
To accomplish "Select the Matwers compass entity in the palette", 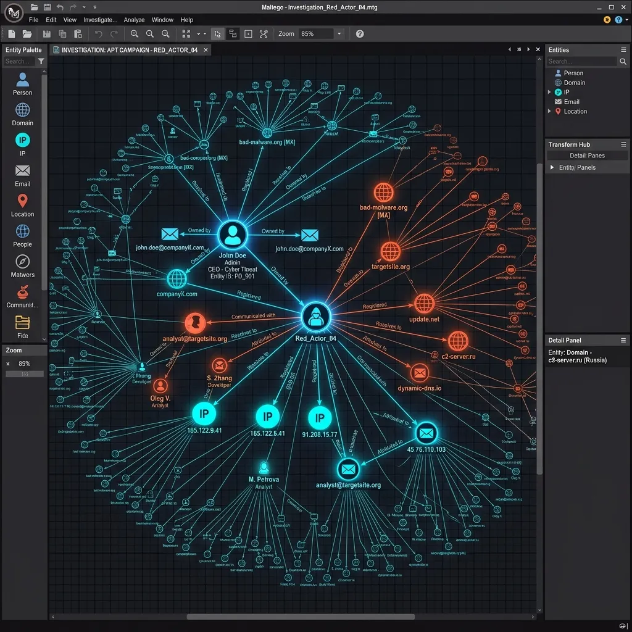I will (x=23, y=266).
